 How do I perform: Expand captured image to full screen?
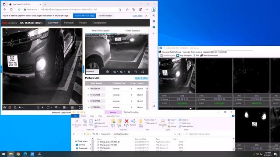click(x=143, y=72)
